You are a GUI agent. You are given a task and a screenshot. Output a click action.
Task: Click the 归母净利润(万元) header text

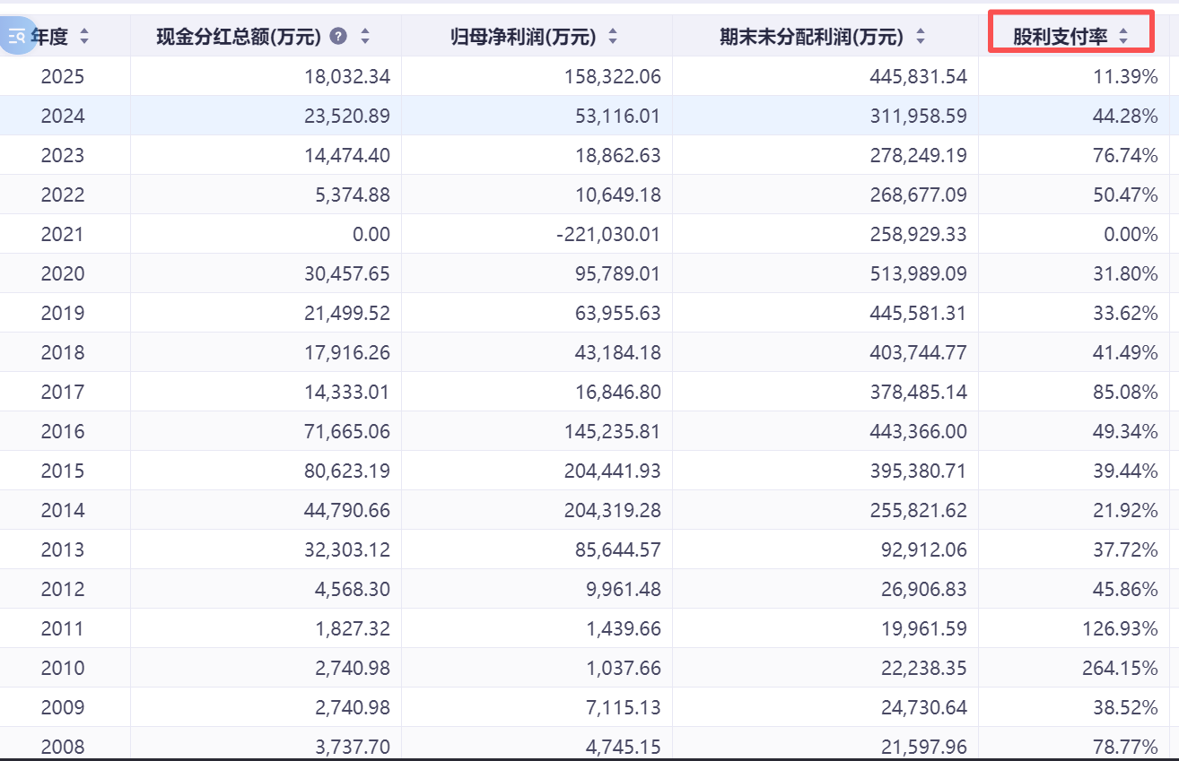(523, 37)
